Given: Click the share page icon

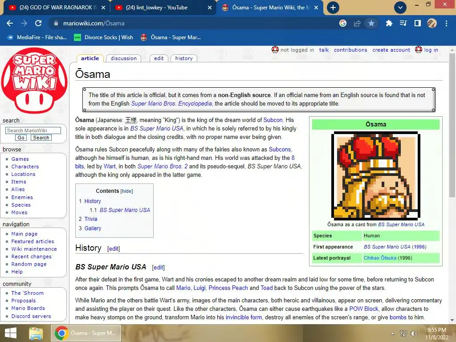Looking at the screenshot, I should (357, 23).
